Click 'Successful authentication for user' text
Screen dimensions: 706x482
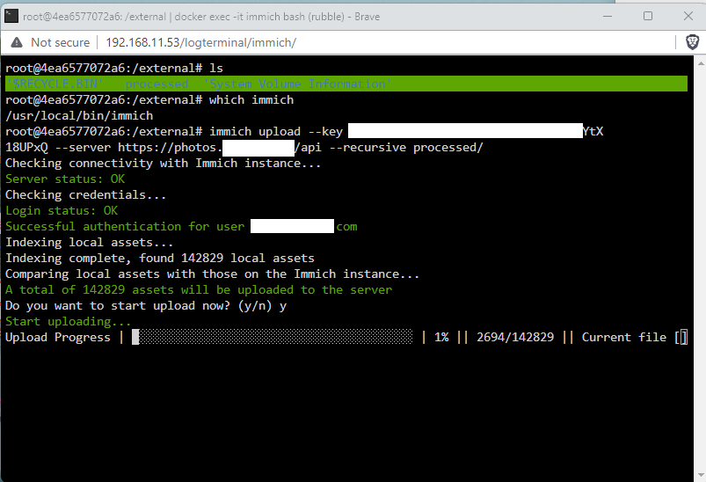[x=125, y=226]
